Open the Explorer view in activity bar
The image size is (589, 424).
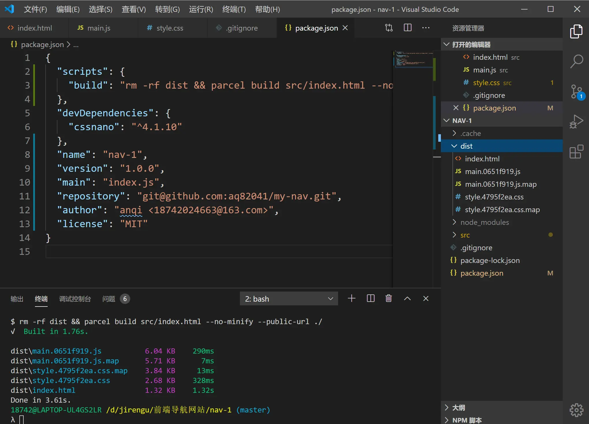click(576, 31)
